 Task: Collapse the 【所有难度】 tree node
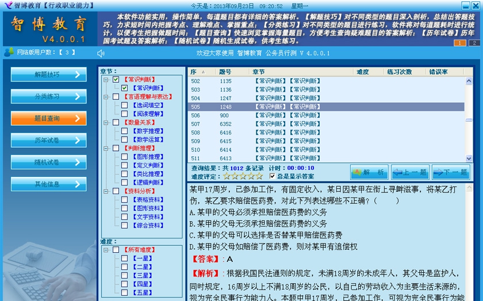click(x=106, y=250)
